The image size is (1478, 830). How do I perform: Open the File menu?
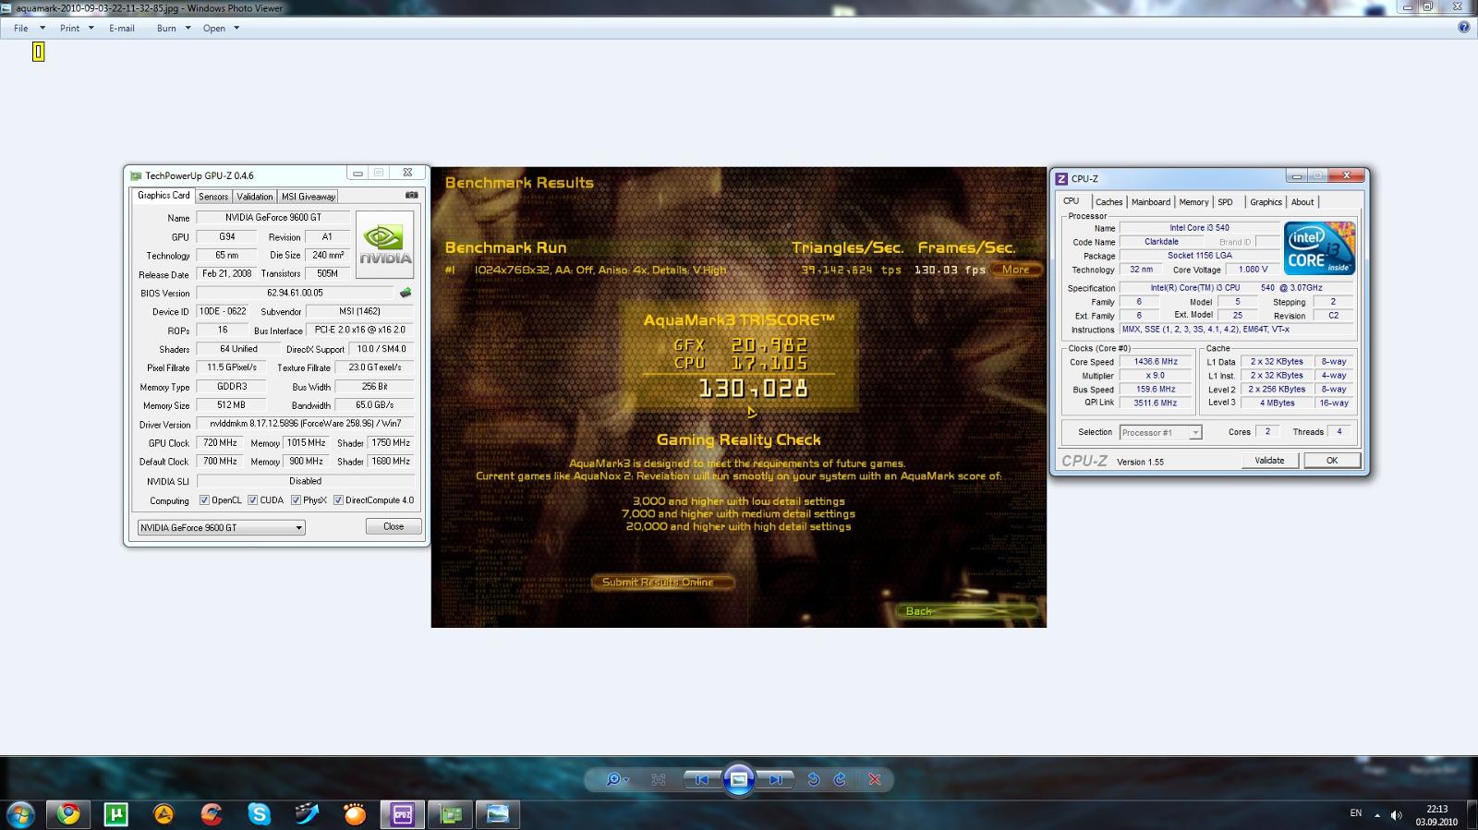tap(29, 28)
